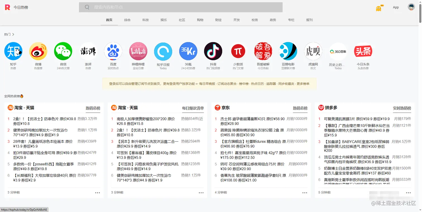422x212 pixels.
Task: Click the 拼多多 card logo icon
Action: click(321, 108)
